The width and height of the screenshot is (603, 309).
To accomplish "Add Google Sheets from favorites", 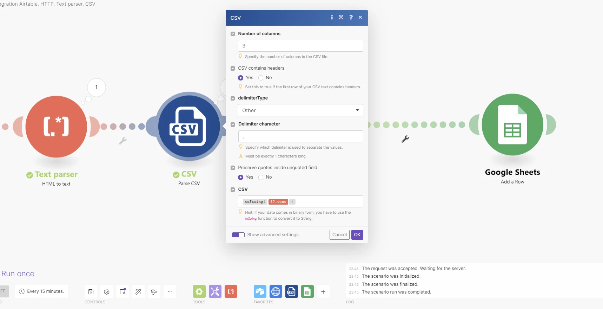I will (x=307, y=291).
